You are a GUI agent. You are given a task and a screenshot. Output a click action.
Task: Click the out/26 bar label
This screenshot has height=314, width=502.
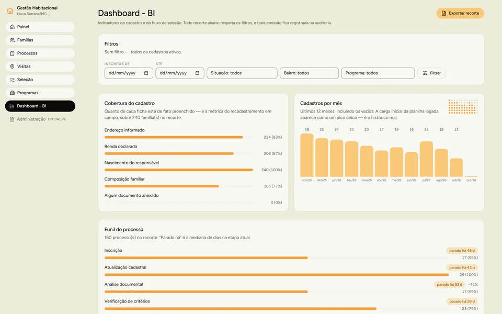(471, 180)
